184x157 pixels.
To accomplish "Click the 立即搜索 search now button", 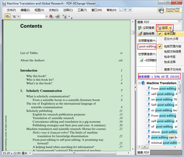I will click(146, 28).
